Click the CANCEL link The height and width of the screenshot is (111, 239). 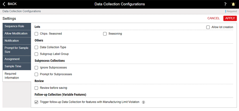coord(214,18)
